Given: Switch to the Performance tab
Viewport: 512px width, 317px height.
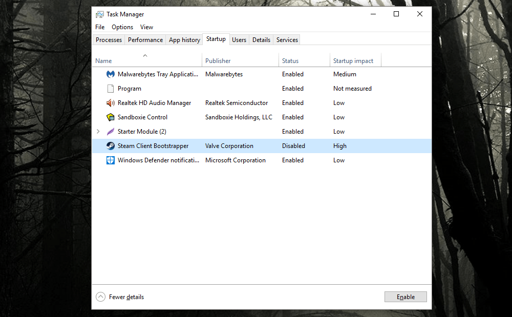Looking at the screenshot, I should [x=146, y=39].
